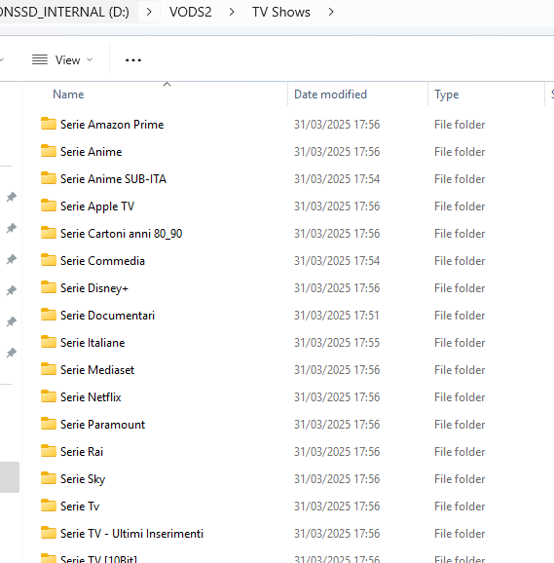Select the Serie Documentari folder name

click(x=108, y=316)
